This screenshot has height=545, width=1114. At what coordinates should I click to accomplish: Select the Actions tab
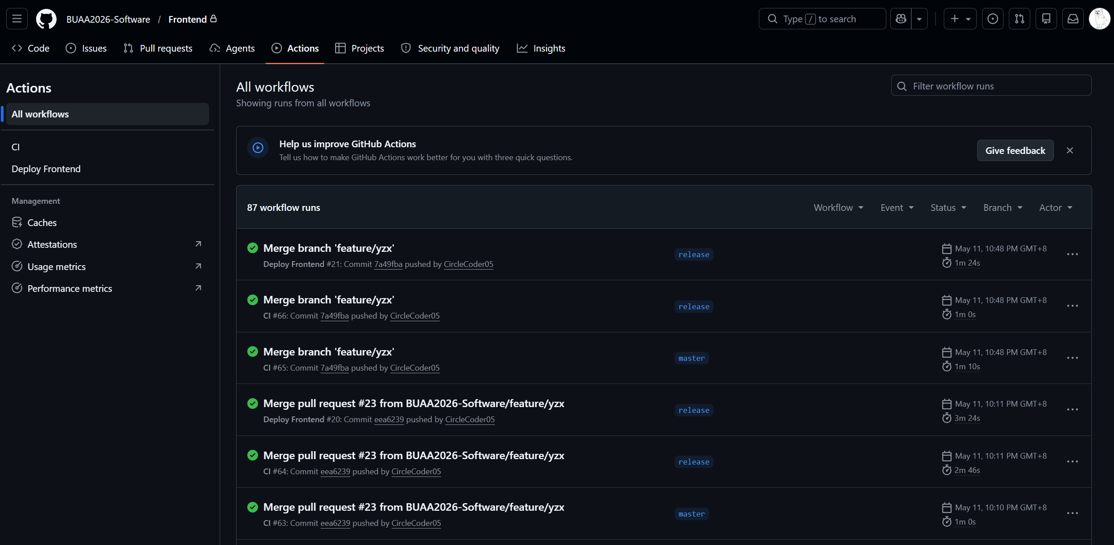[x=295, y=48]
